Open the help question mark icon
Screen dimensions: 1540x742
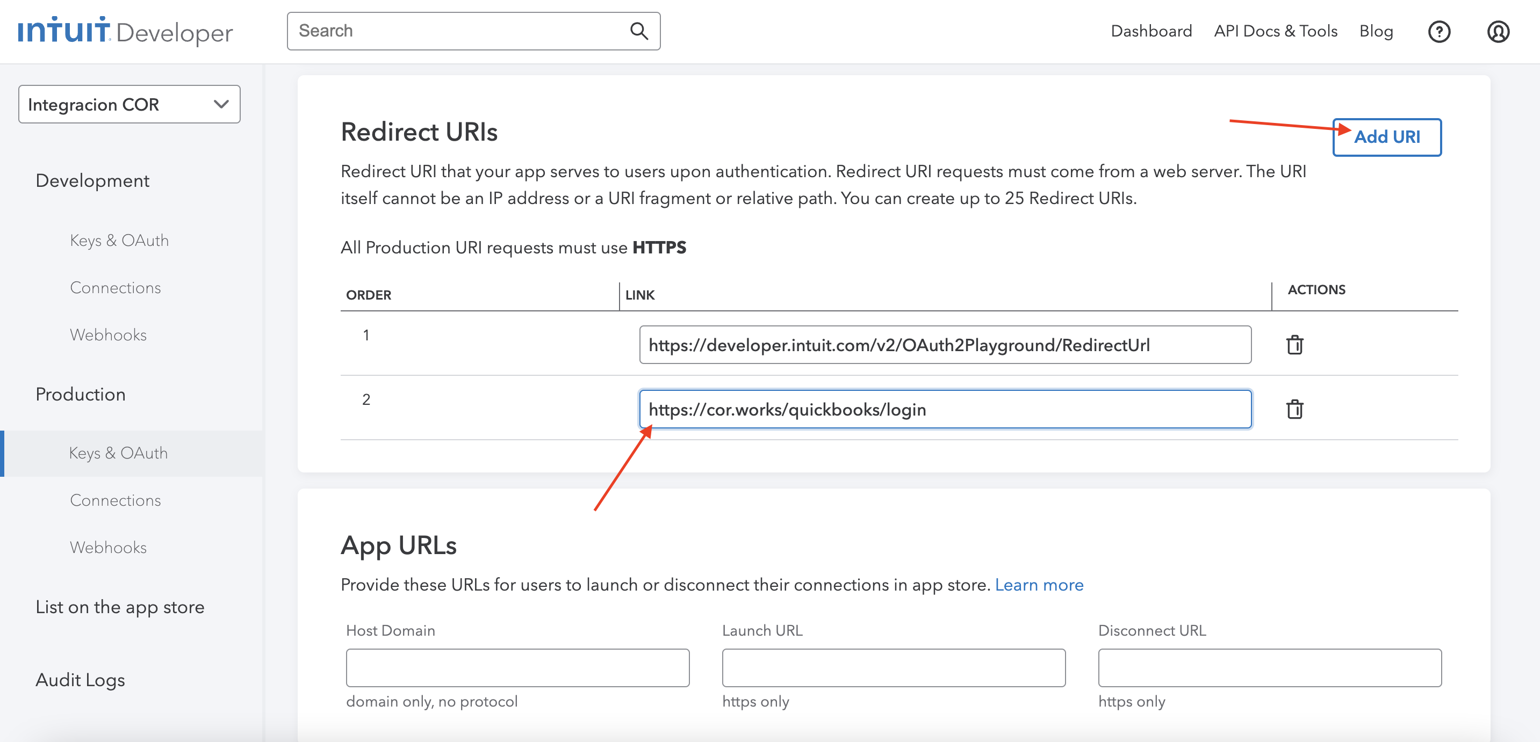(1439, 32)
